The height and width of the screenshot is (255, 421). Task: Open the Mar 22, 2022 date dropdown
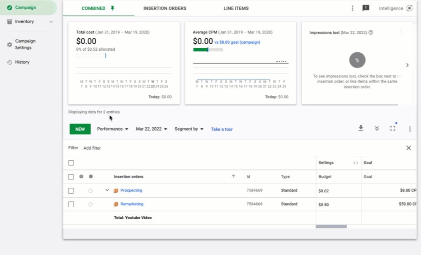[x=151, y=129]
